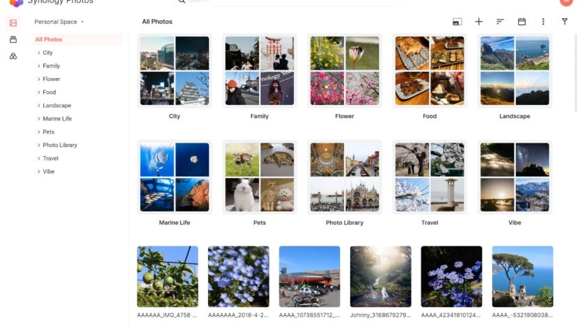Open the Sharing icon in left sidebar
The width and height of the screenshot is (578, 325).
[13, 56]
